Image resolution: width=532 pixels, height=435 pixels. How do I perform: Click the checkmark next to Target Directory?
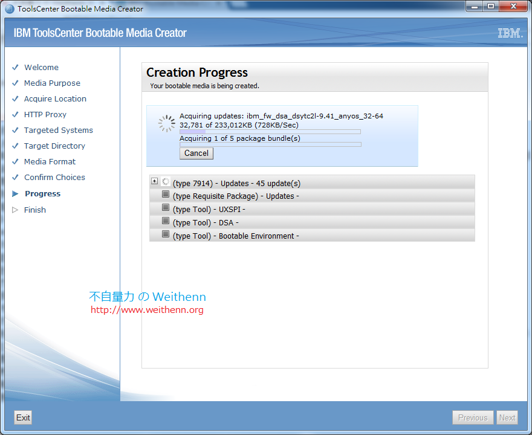coord(15,146)
